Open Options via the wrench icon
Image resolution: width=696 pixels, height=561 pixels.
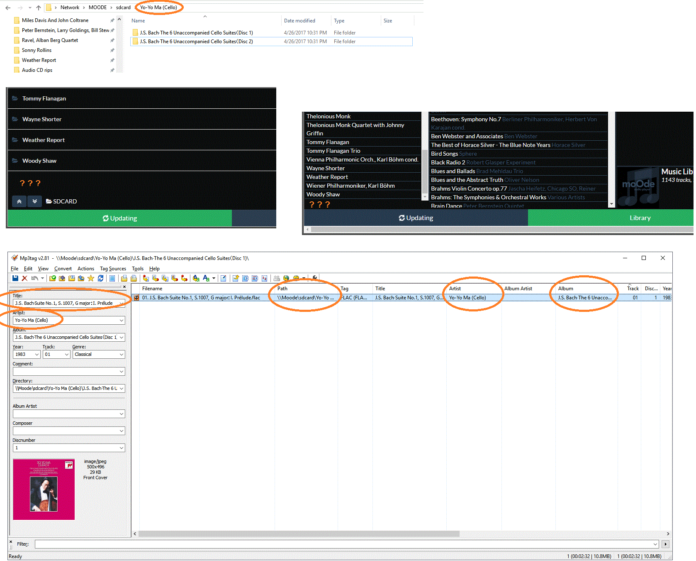(314, 278)
